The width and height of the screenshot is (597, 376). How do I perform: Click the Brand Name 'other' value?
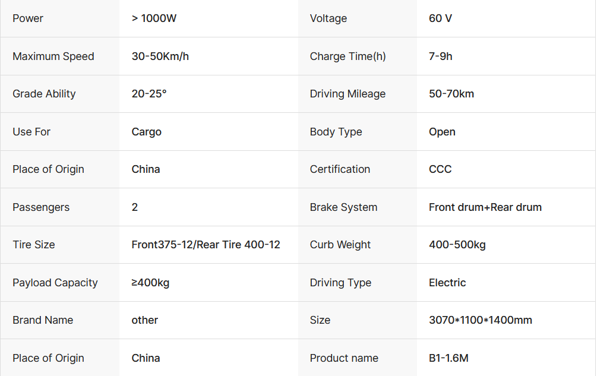[144, 320]
